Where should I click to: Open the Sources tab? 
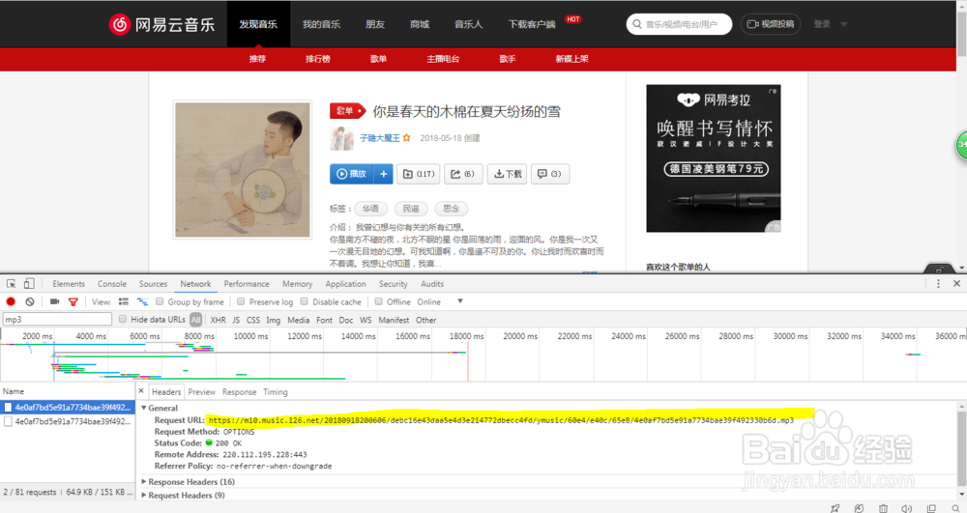153,284
